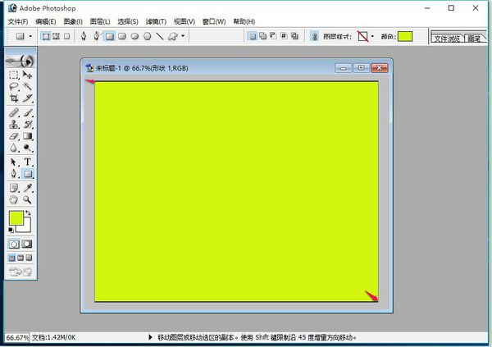Screen dimensions: 492x347
Task: Select the Clone Stamp tool
Action: 14,124
